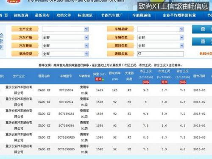
Task: Click the 车辆分类 orange link at right
Action: [x=206, y=53]
